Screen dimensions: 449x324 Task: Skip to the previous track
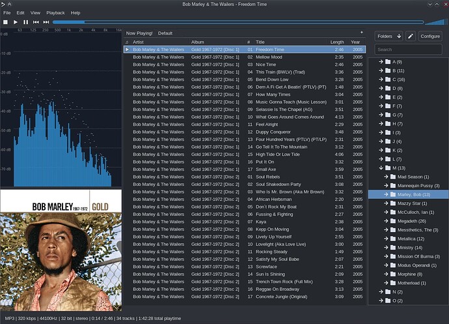pos(36,22)
